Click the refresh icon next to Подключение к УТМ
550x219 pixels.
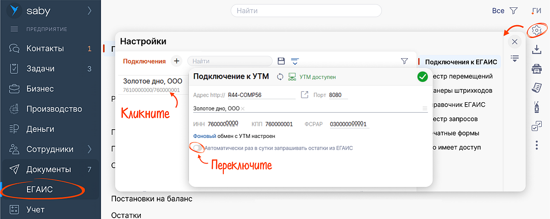[280, 77]
